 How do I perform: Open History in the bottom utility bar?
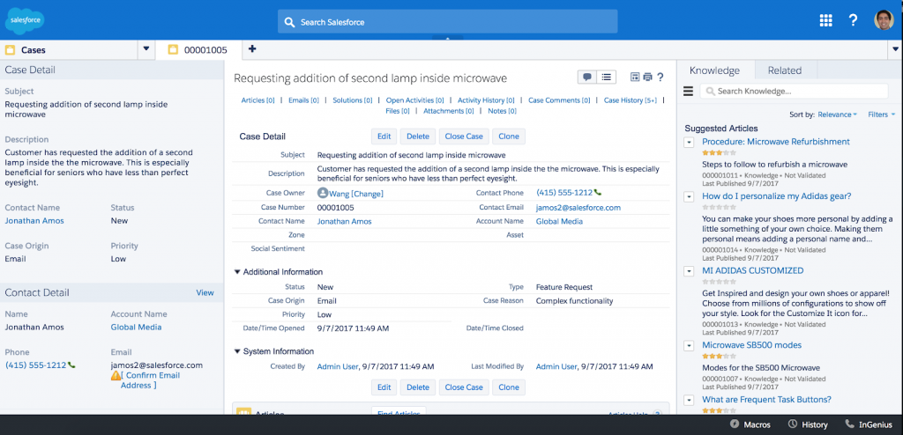pos(808,424)
